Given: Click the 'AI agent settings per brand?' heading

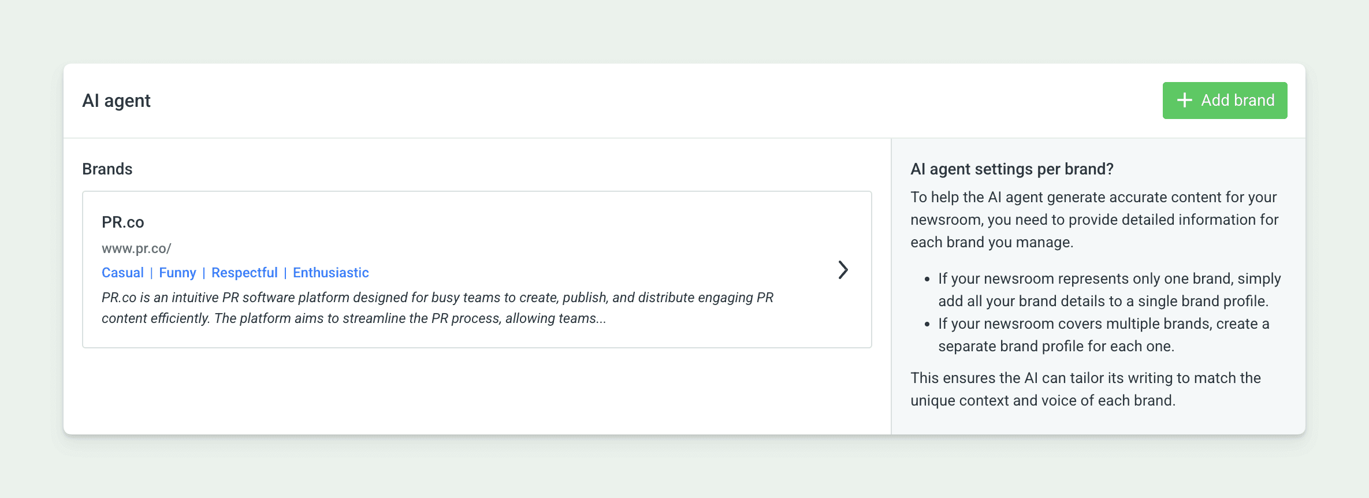Looking at the screenshot, I should pyautogui.click(x=1011, y=169).
